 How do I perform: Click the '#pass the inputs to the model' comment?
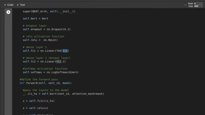pyautogui.click(x=46, y=90)
